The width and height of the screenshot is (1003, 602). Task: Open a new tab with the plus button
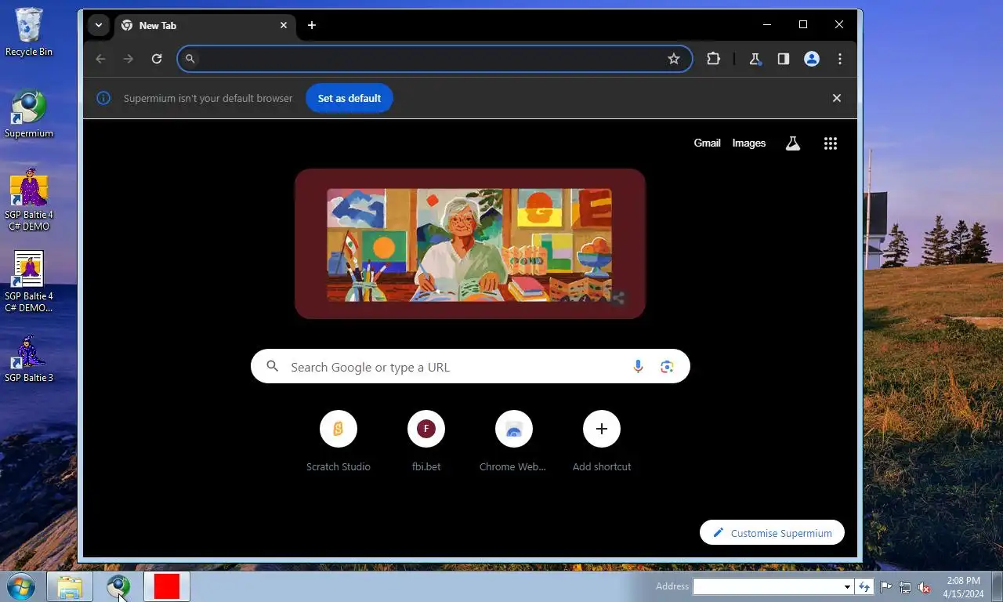312,25
